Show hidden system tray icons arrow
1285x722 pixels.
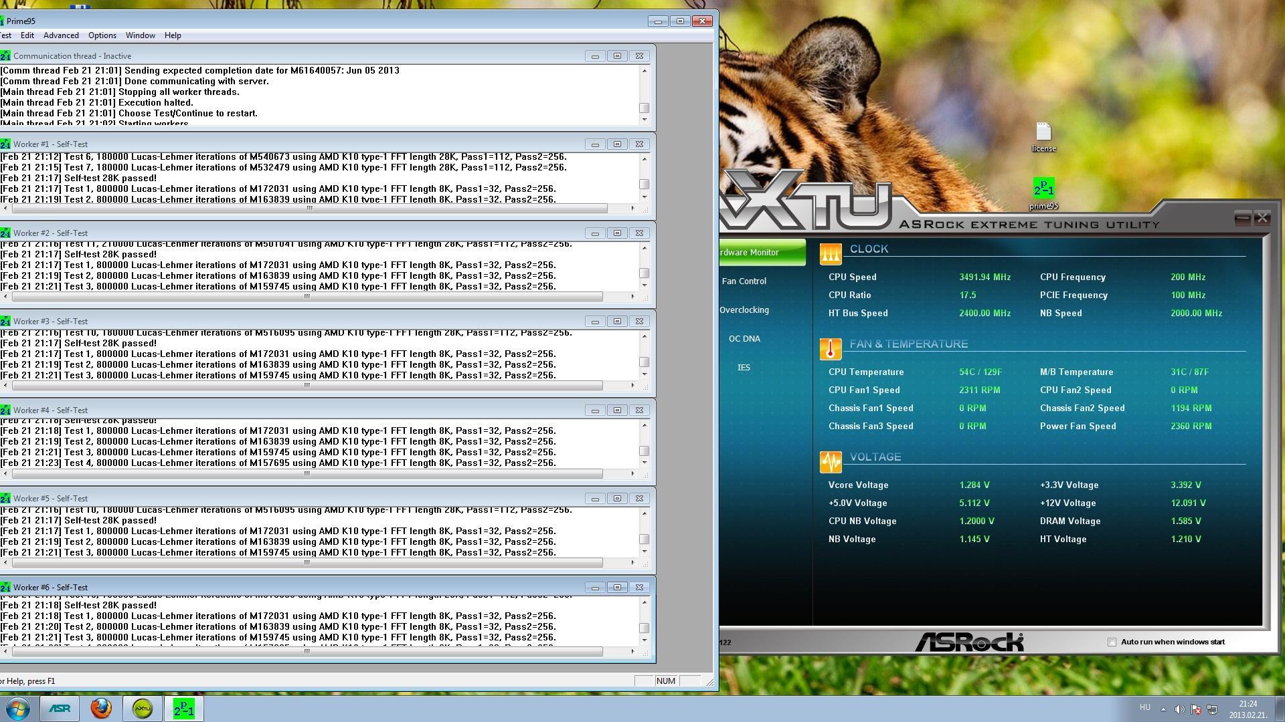(1163, 709)
